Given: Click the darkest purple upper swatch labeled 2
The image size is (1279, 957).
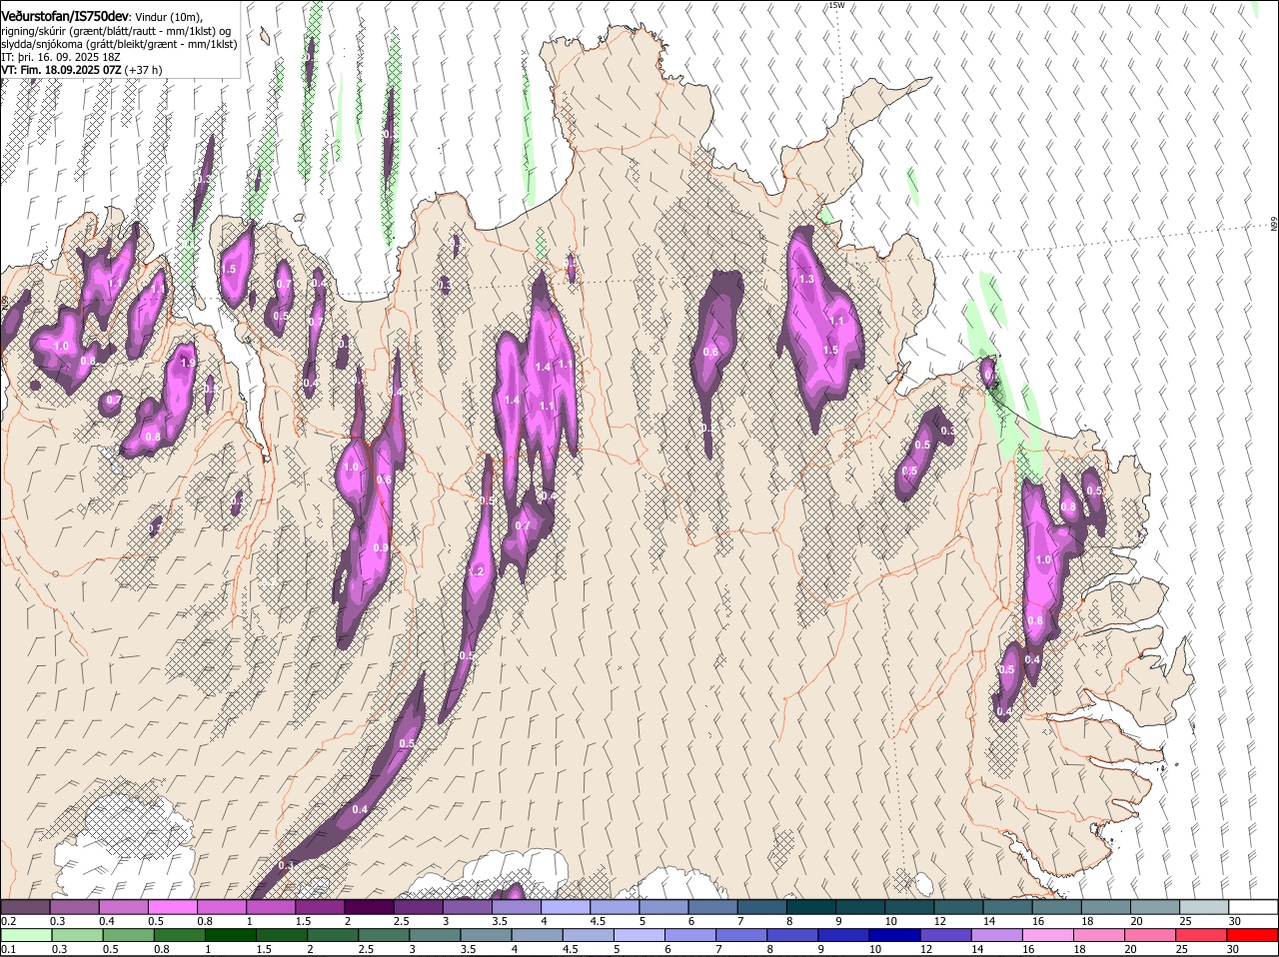Looking at the screenshot, I should [x=369, y=907].
